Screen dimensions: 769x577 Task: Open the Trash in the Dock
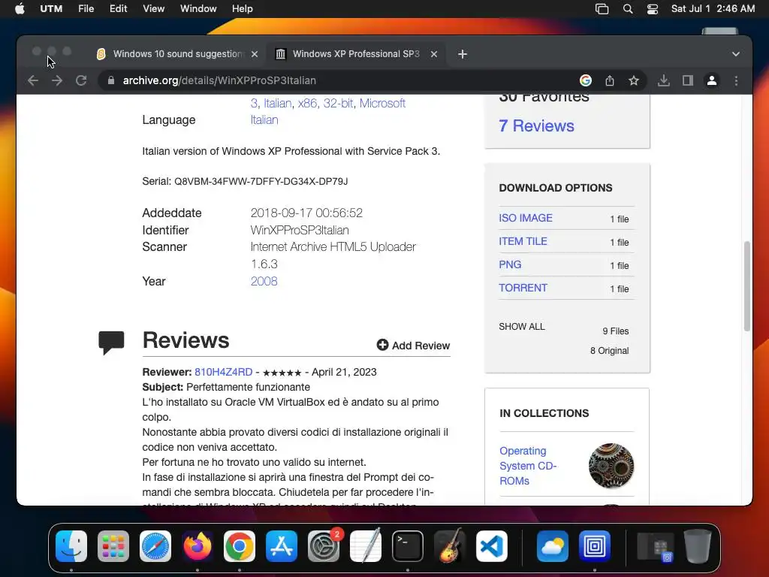pos(698,546)
